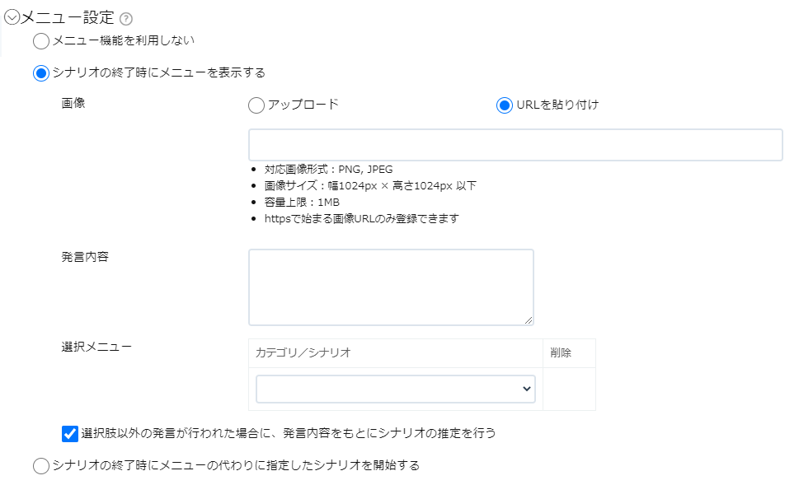Select メニューの代わりに指定したシナリオを開始する option

coord(40,466)
